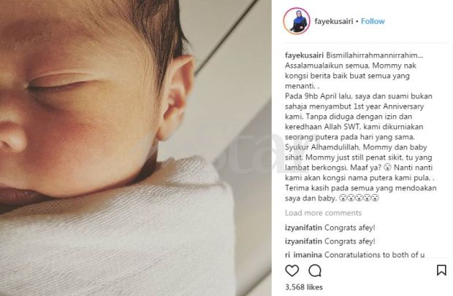The height and width of the screenshot is (296, 453).
Task: Open first izyanifatin commenter profile
Action: coord(303,227)
